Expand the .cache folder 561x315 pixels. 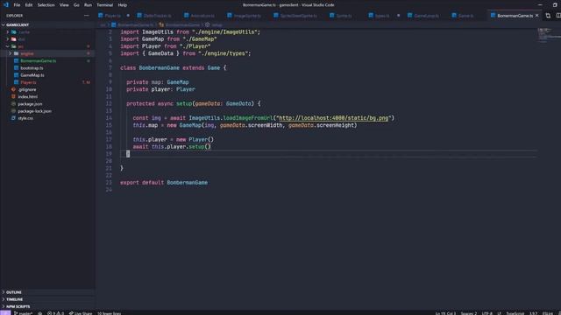point(8,32)
